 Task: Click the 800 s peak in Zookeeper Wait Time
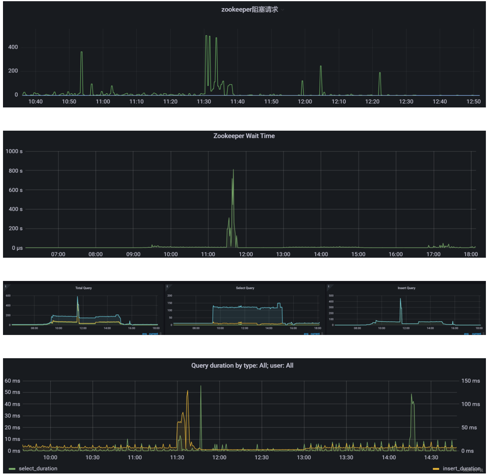[x=233, y=170]
